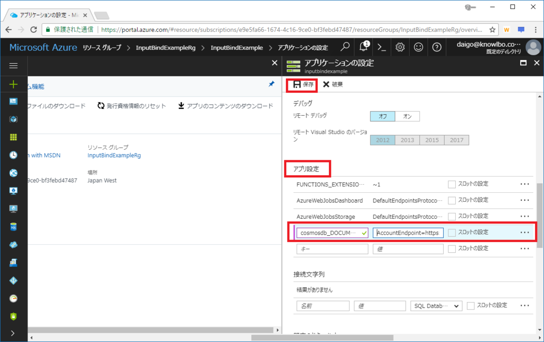Select the green grid Function Apps sidebar icon
The width and height of the screenshot is (544, 342).
click(x=14, y=137)
